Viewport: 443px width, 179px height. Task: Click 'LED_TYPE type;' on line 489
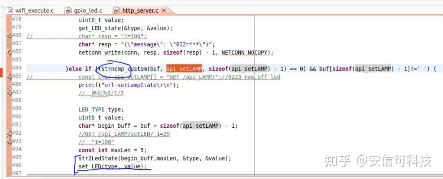(x=101, y=110)
